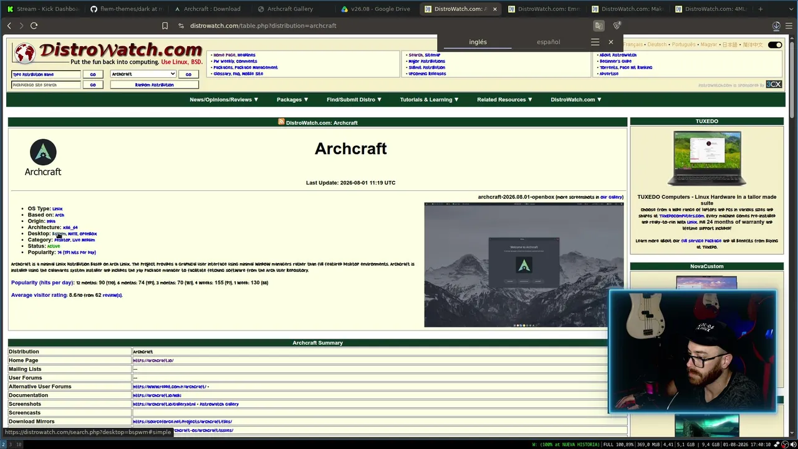Screen dimensions: 798x449
Task: Expand the News/Opinions/Reviews menu
Action: click(x=224, y=100)
